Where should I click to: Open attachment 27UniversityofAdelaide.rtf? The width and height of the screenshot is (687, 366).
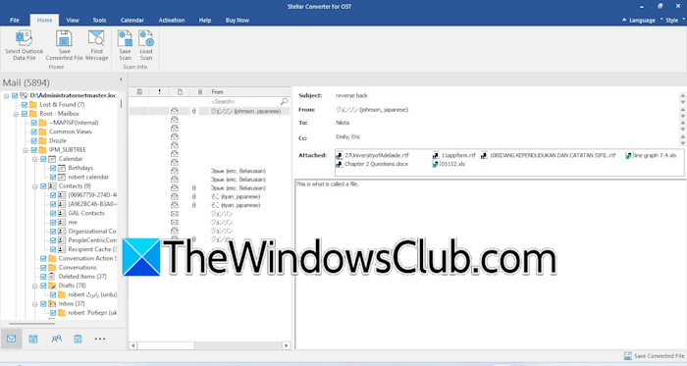point(372,155)
